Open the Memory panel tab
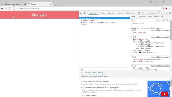 click(141, 13)
